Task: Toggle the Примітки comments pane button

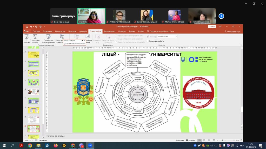Action: coord(190,140)
